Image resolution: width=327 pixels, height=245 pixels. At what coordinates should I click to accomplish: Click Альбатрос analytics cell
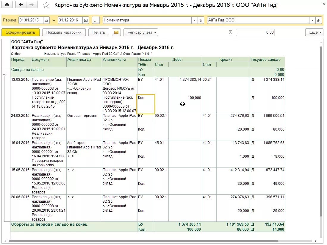pos(76,143)
